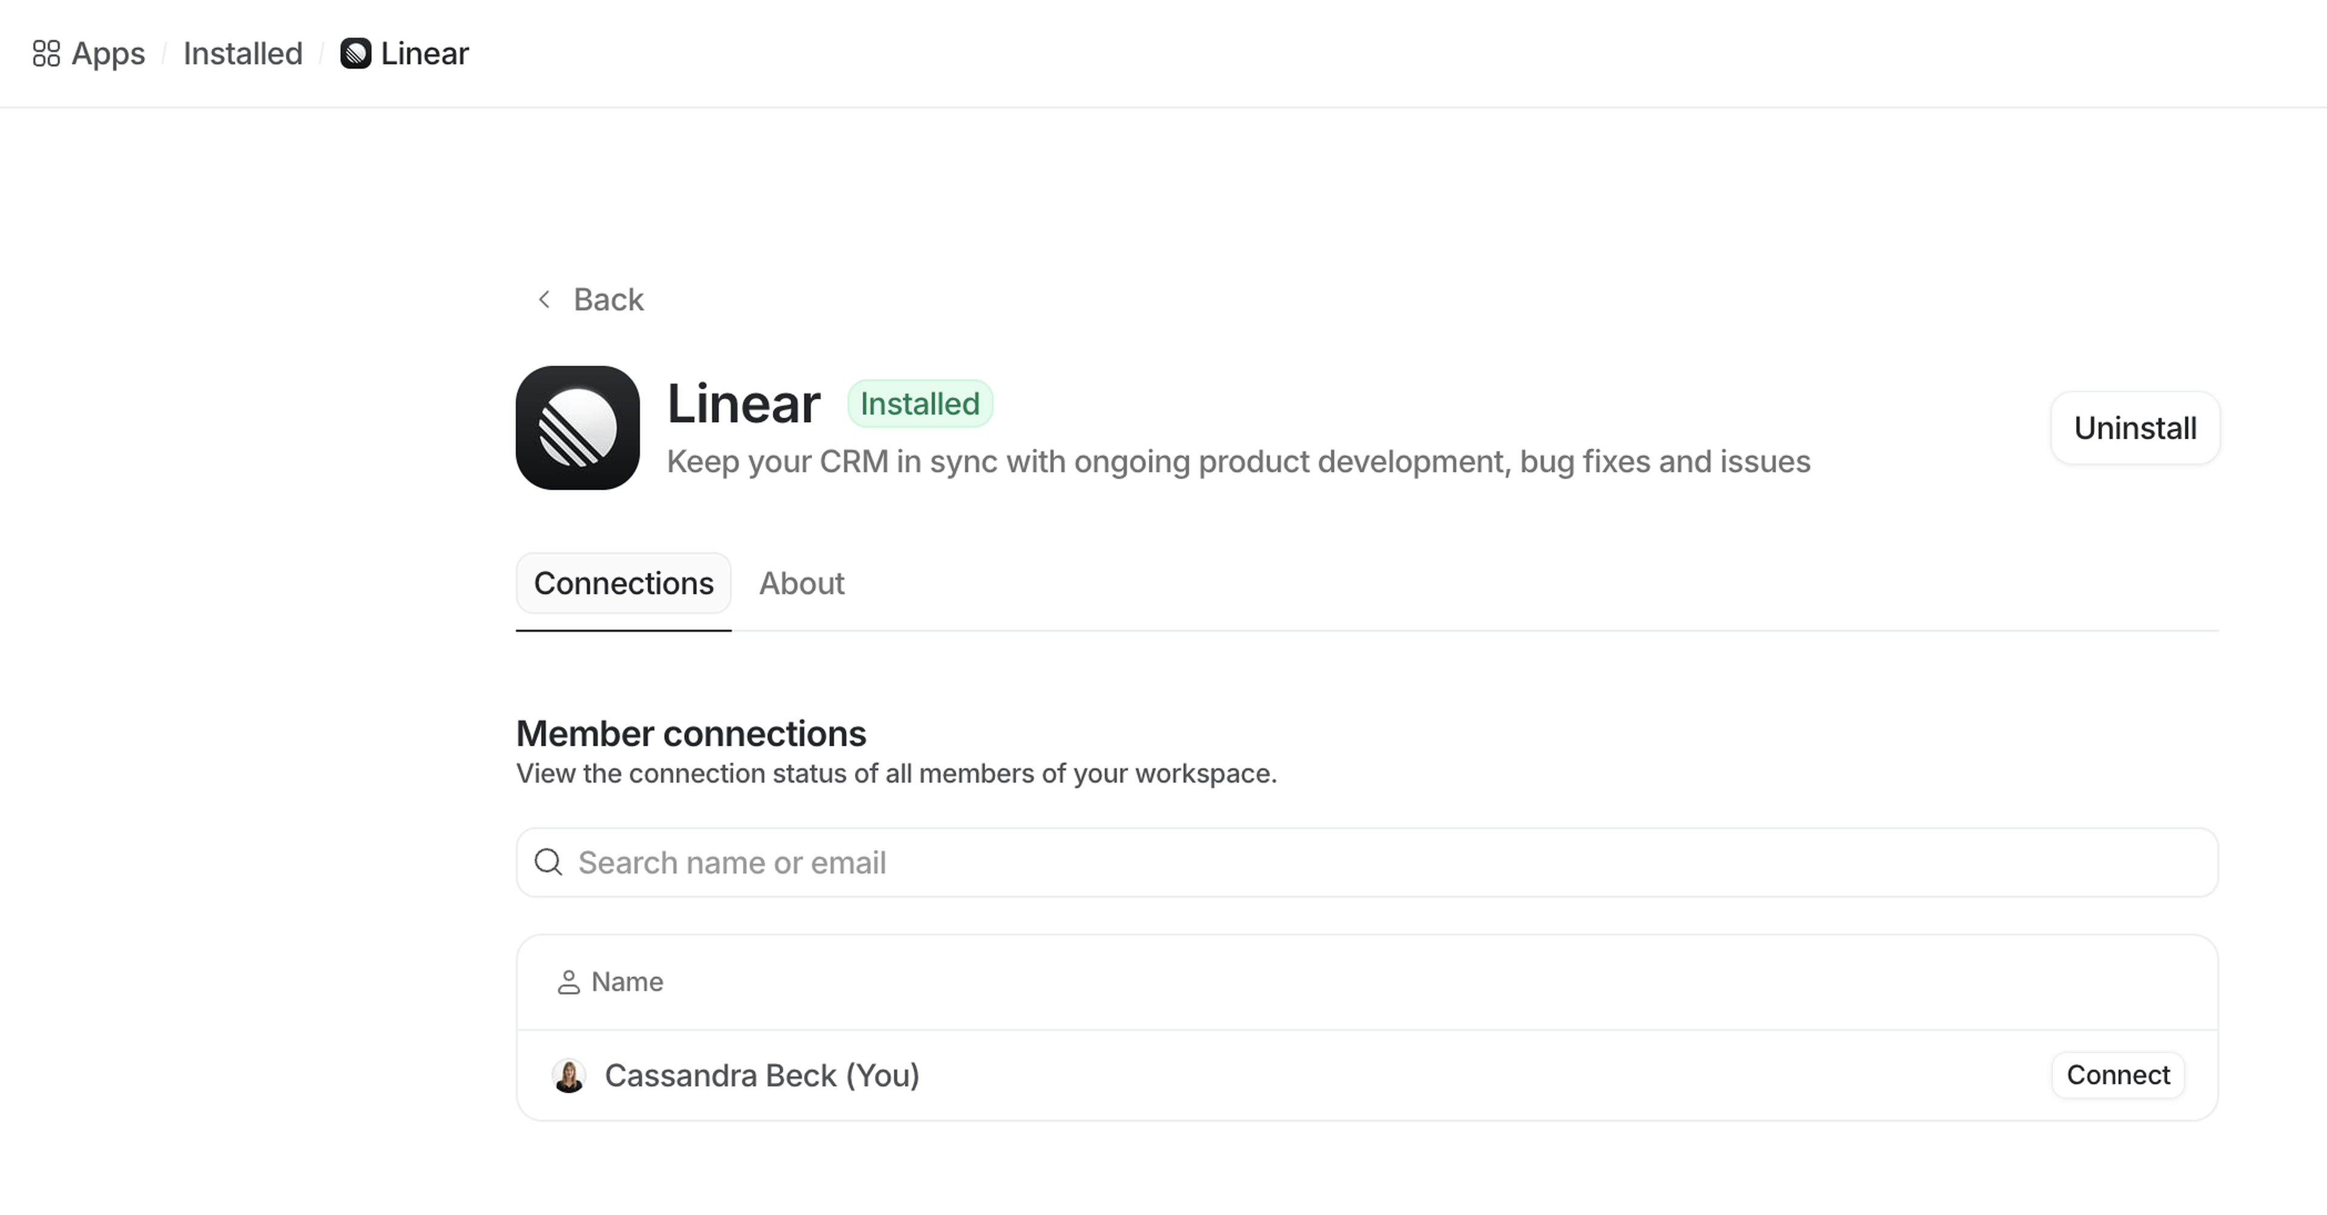2327x1215 pixels.
Task: Click the Member connections heading
Action: coord(691,733)
